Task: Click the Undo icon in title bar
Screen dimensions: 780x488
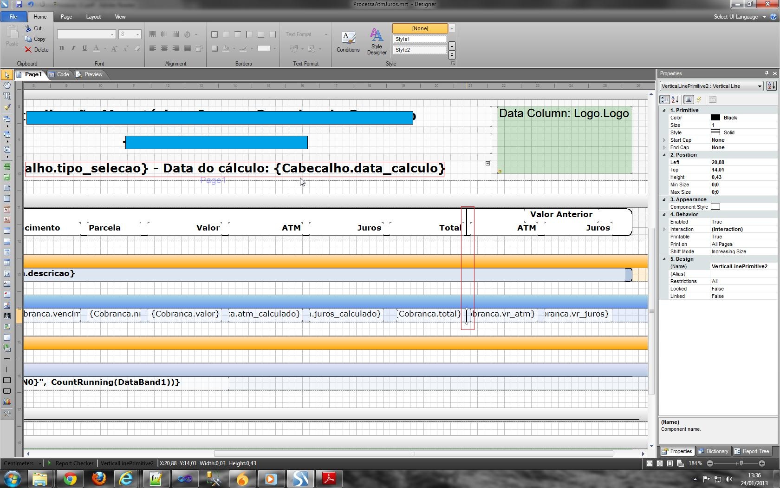Action: (30, 4)
